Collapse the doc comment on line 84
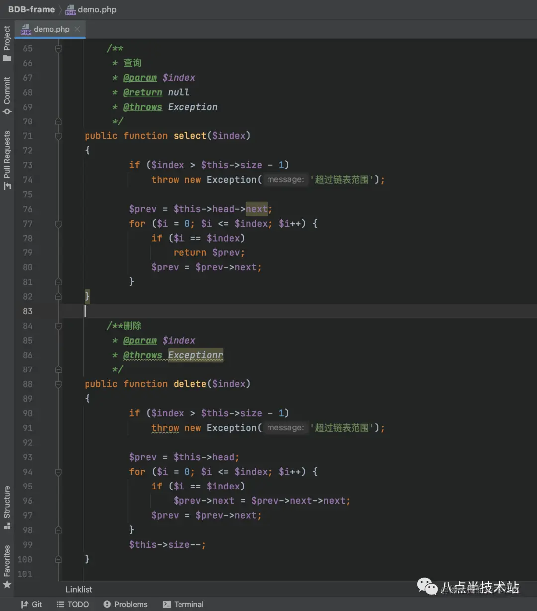This screenshot has width=537, height=611. (58, 326)
